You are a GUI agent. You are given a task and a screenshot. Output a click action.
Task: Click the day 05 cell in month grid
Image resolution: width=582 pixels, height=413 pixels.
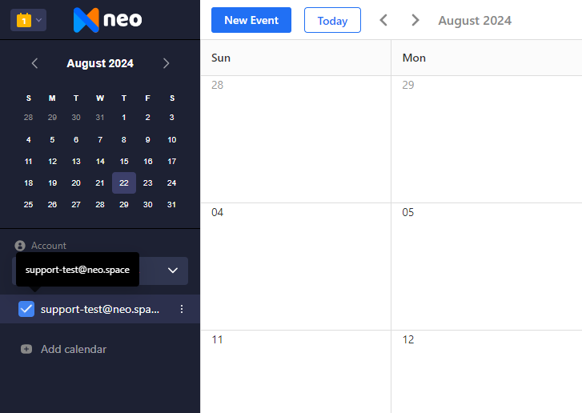pyautogui.click(x=486, y=267)
